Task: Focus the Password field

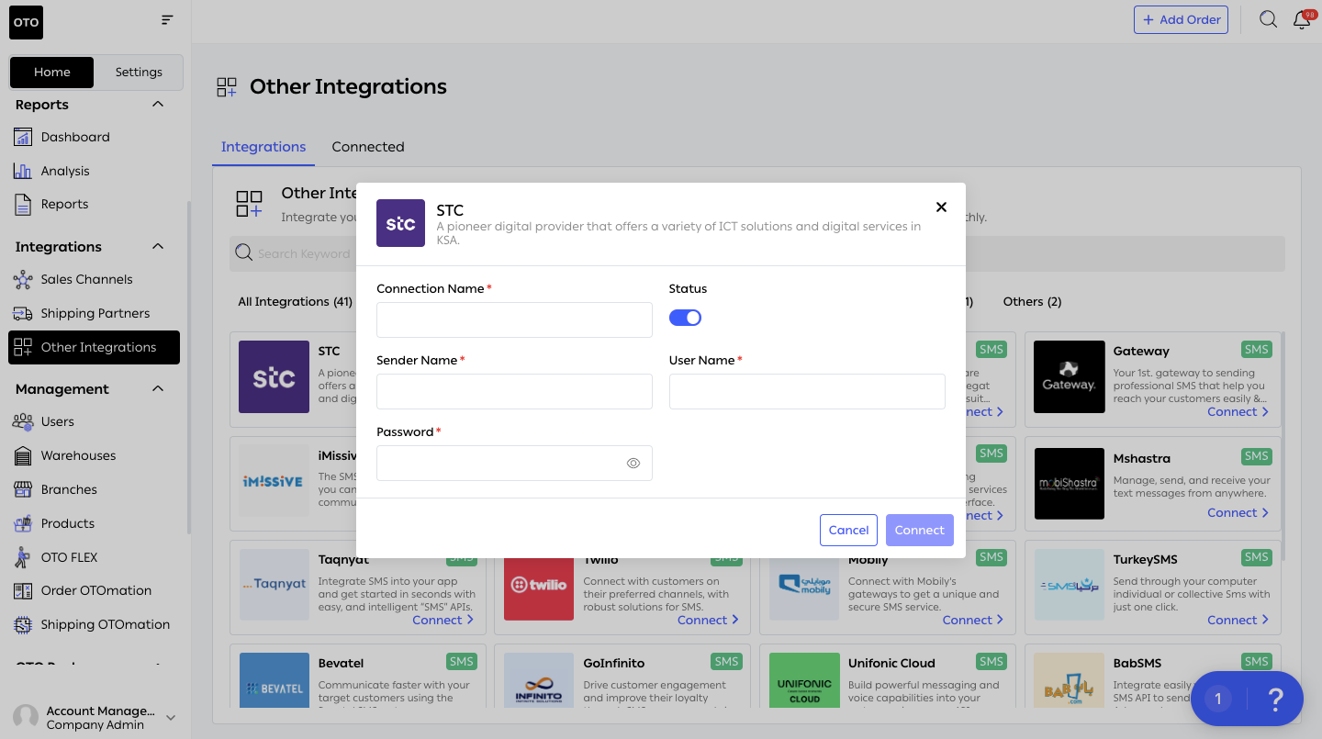Action: (x=514, y=464)
